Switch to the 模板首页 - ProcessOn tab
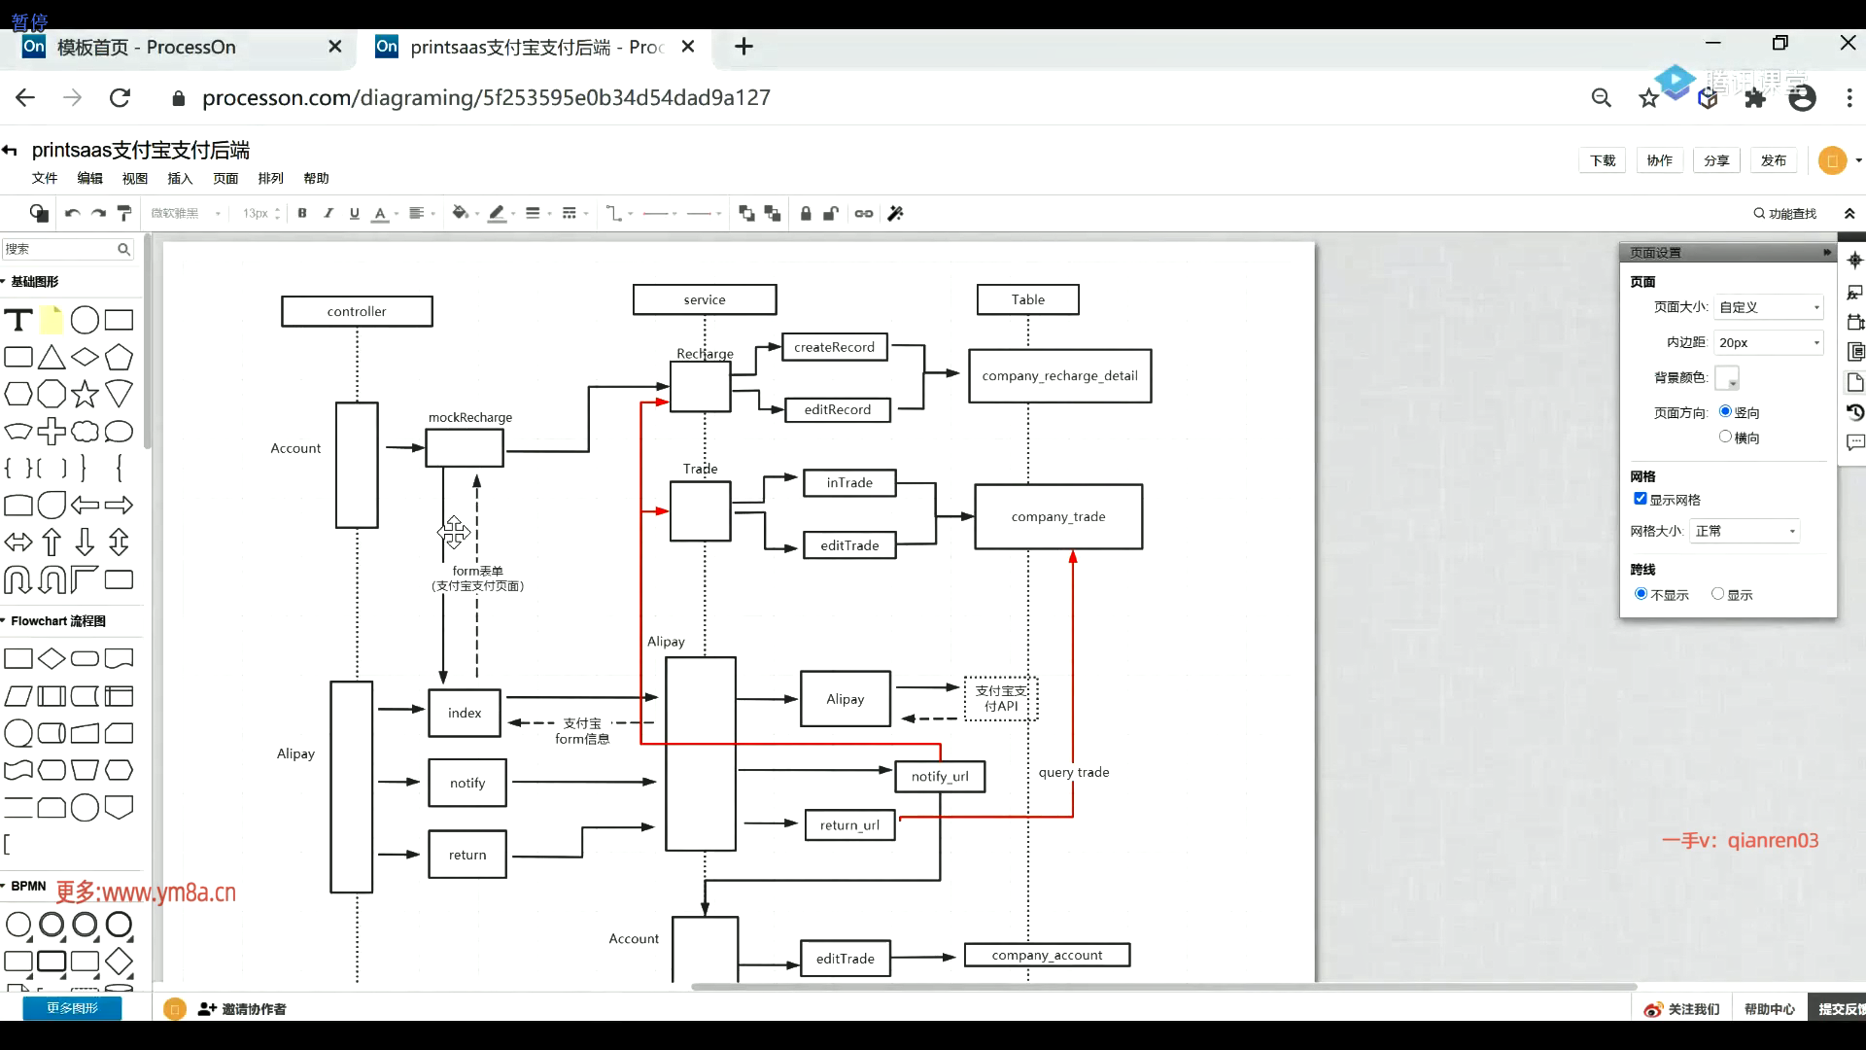The image size is (1866, 1050). [x=146, y=47]
